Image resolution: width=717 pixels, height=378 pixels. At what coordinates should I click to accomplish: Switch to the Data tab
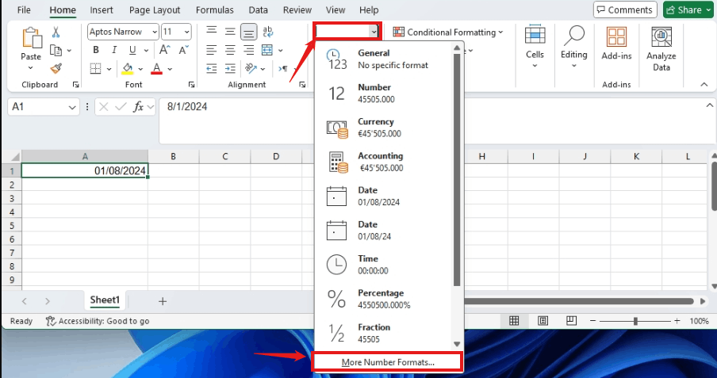click(x=258, y=10)
